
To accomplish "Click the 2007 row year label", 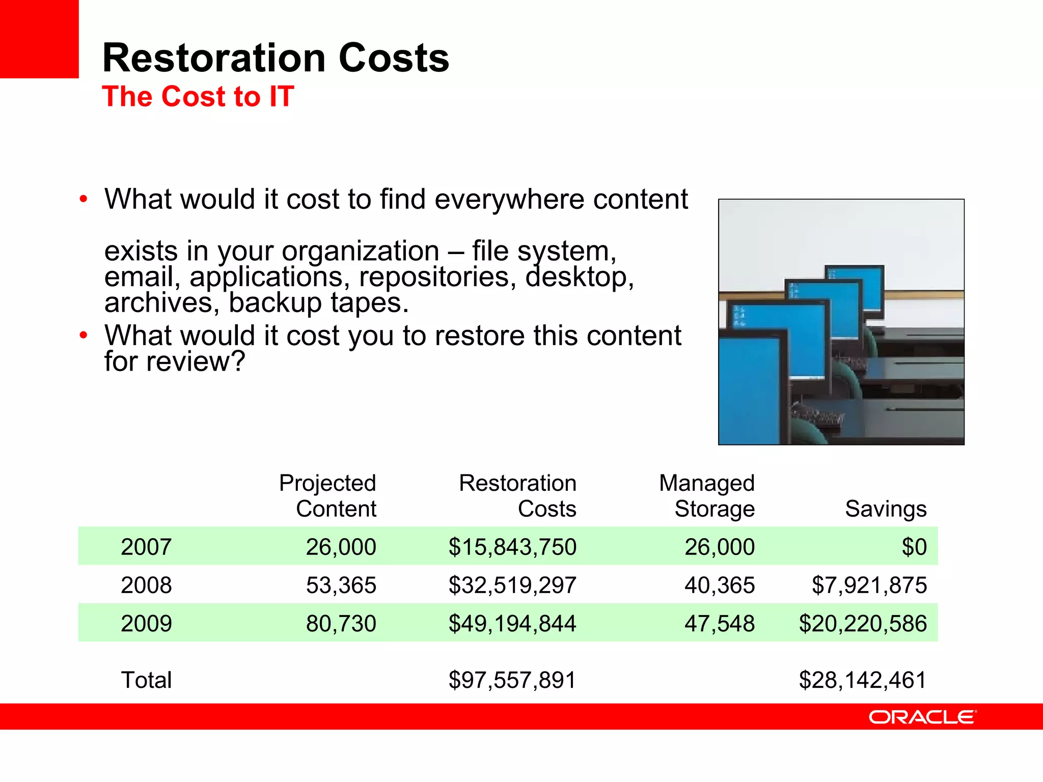I will point(146,547).
